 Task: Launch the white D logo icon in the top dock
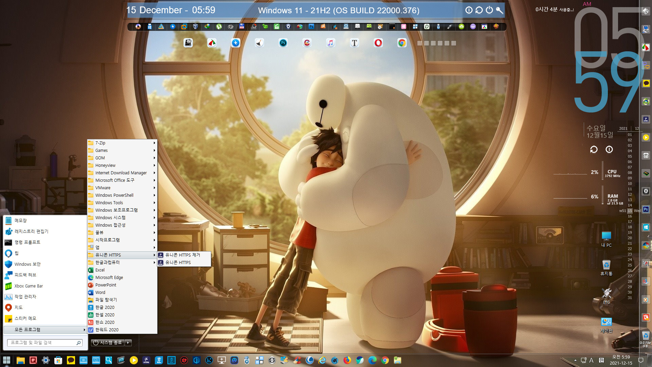(x=427, y=27)
